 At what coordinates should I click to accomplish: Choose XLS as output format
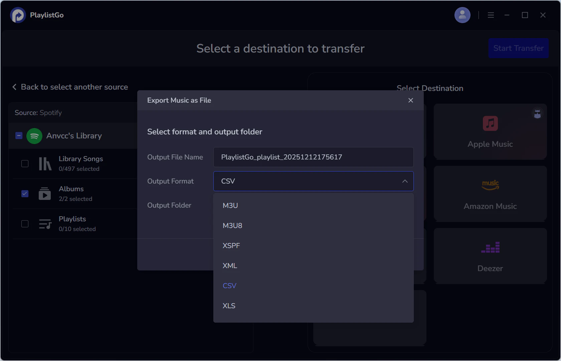229,306
